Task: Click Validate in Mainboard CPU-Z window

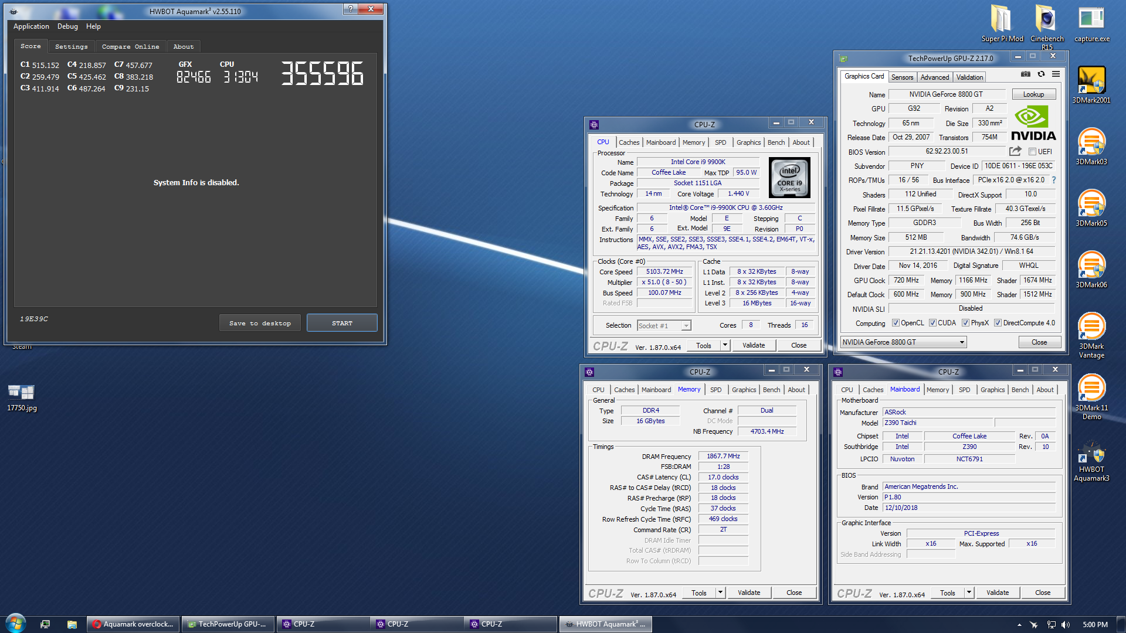Action: [x=998, y=593]
